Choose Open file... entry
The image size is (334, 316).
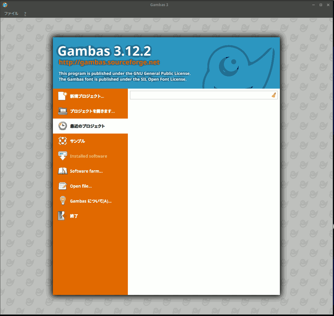pyautogui.click(x=90, y=186)
